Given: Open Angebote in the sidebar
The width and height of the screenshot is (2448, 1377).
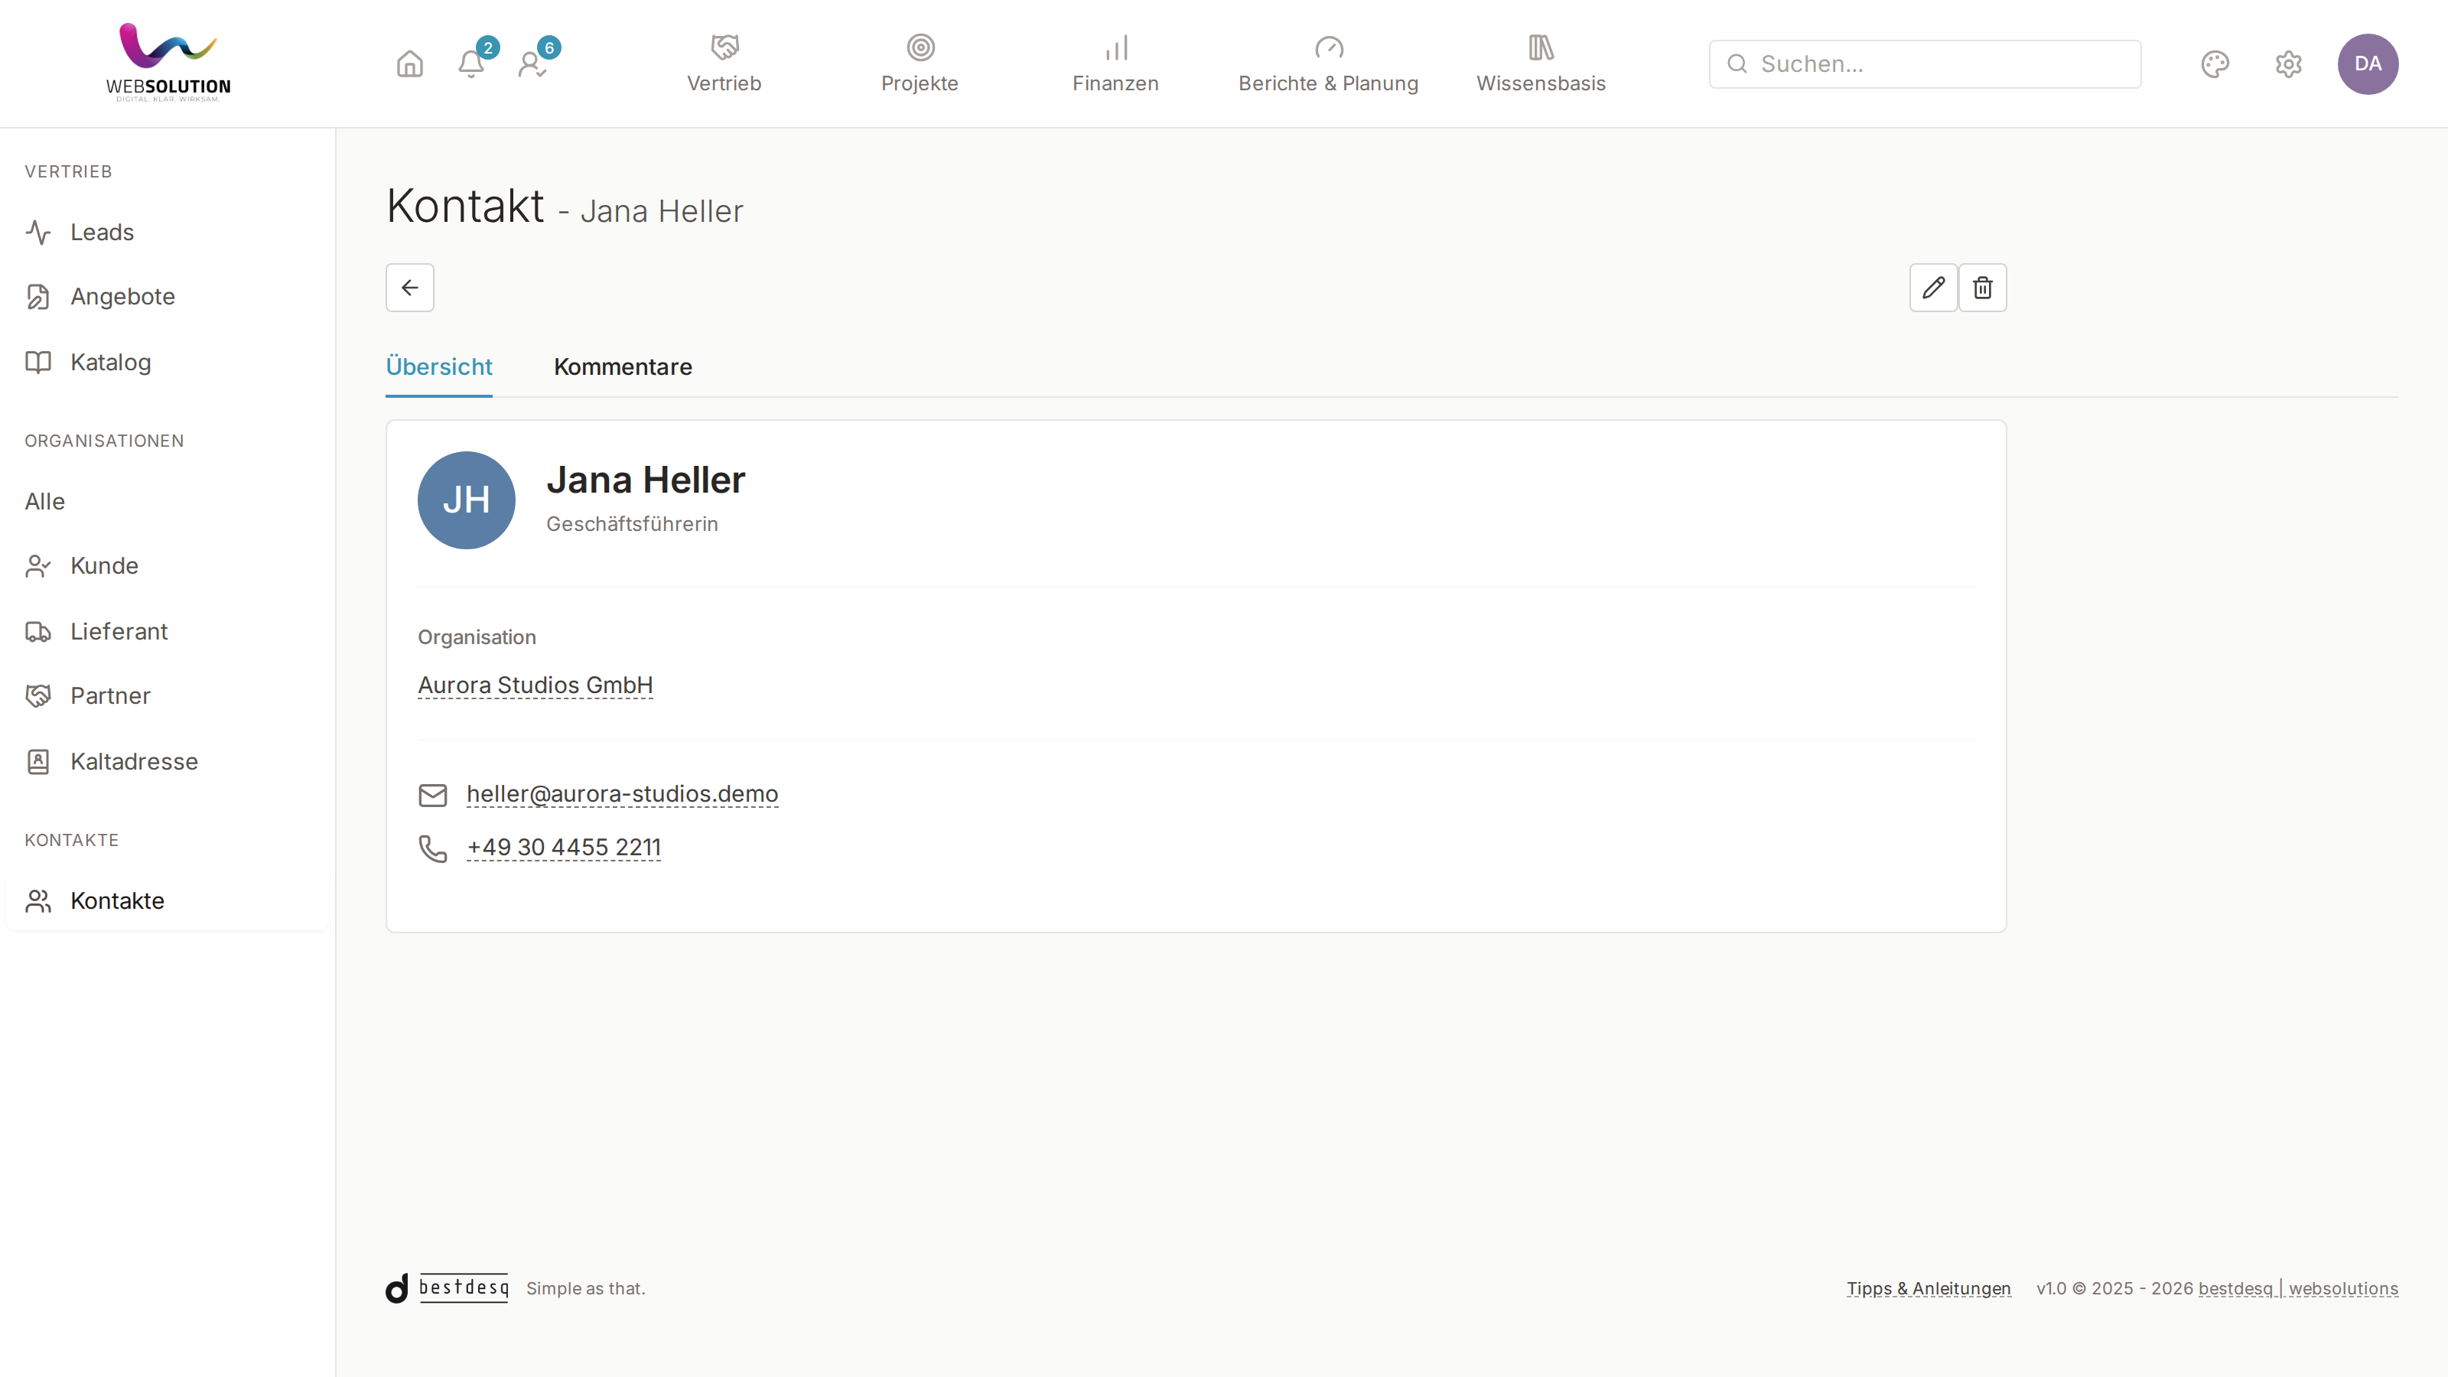Looking at the screenshot, I should pyautogui.click(x=168, y=297).
